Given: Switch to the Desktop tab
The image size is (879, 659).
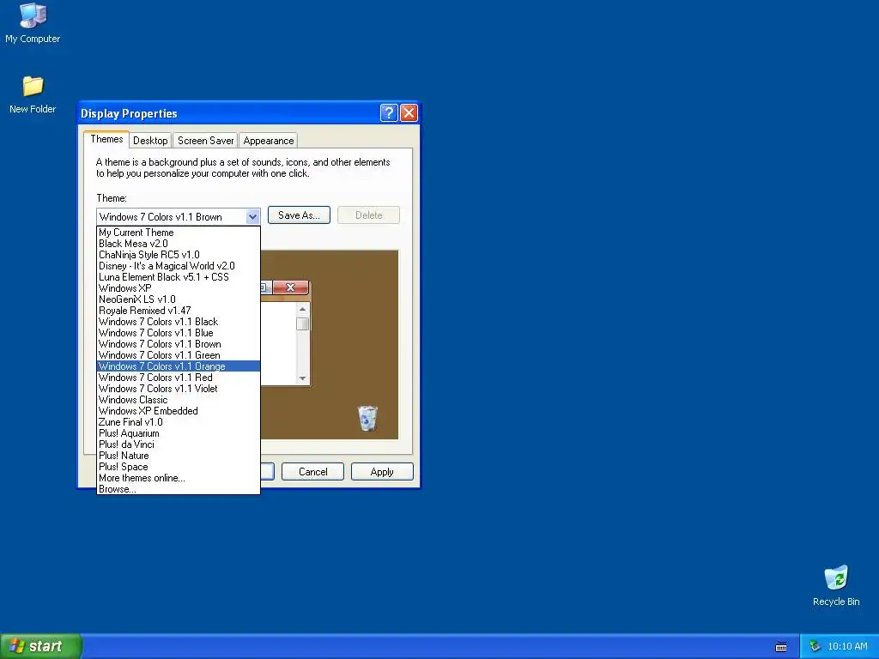Looking at the screenshot, I should click(x=150, y=141).
